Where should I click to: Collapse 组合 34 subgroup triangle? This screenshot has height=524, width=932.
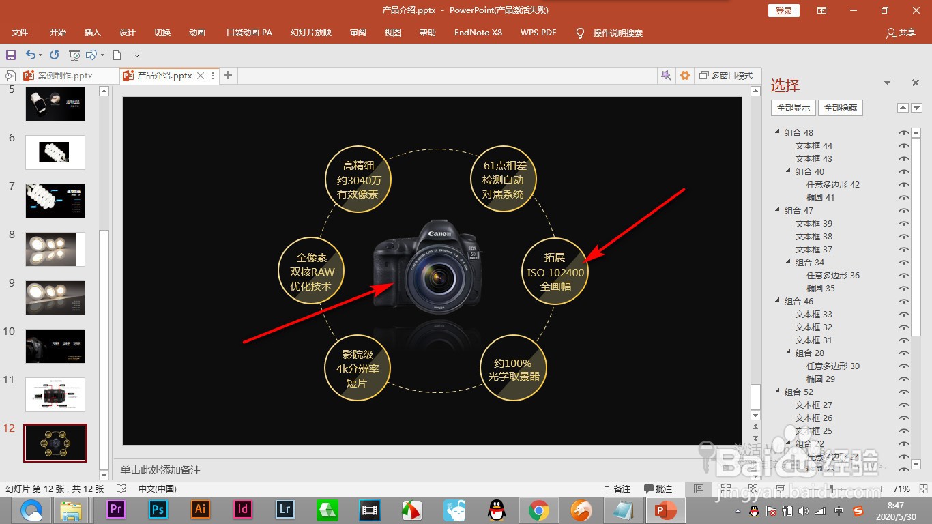[x=788, y=262]
